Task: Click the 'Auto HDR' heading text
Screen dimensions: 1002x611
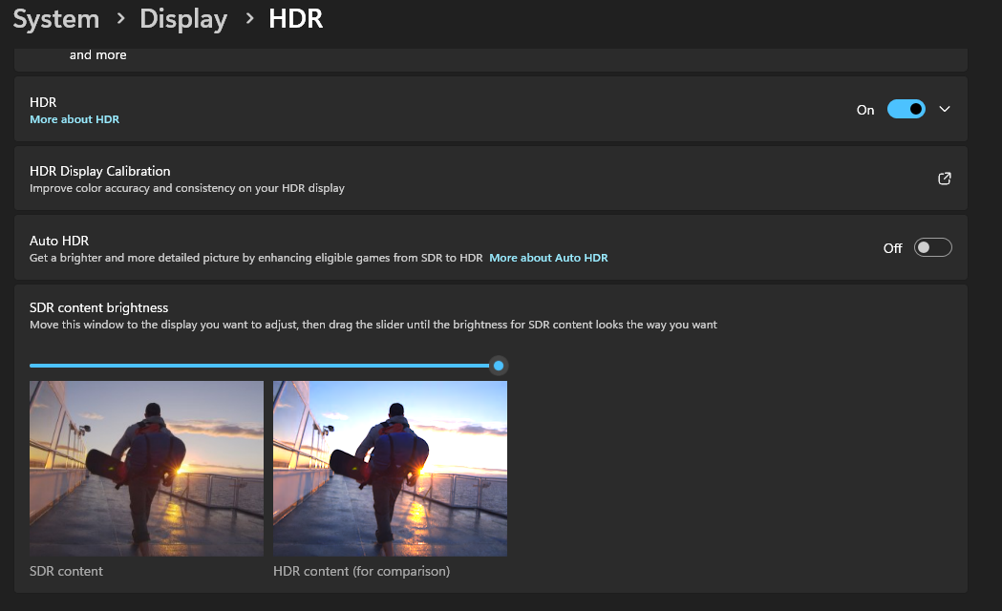Action: pyautogui.click(x=59, y=241)
